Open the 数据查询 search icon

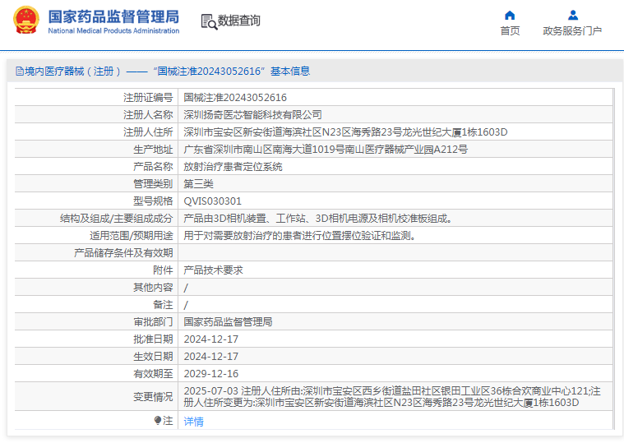[209, 21]
